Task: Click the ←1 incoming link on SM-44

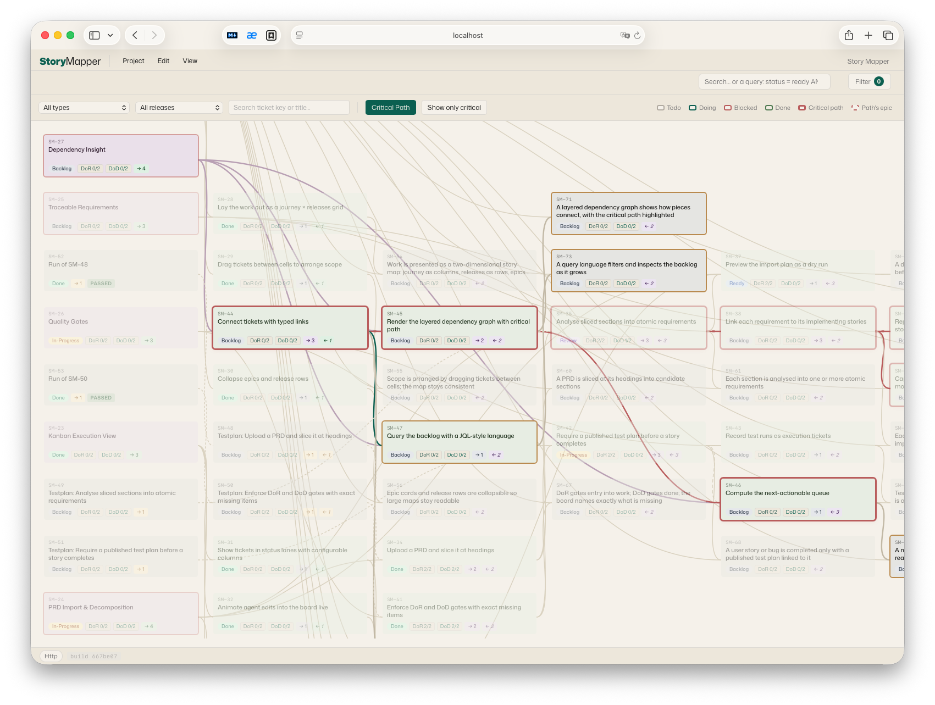Action: click(x=328, y=341)
